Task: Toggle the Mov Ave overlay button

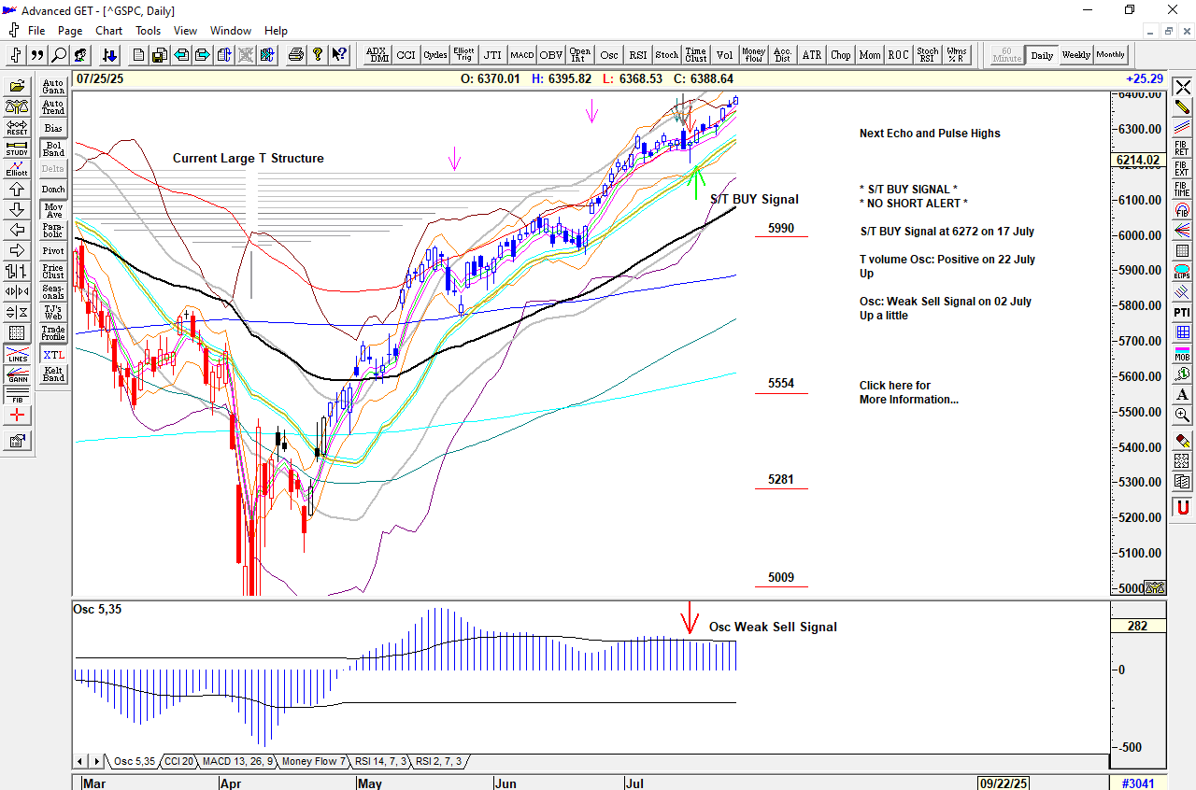Action: point(53,210)
